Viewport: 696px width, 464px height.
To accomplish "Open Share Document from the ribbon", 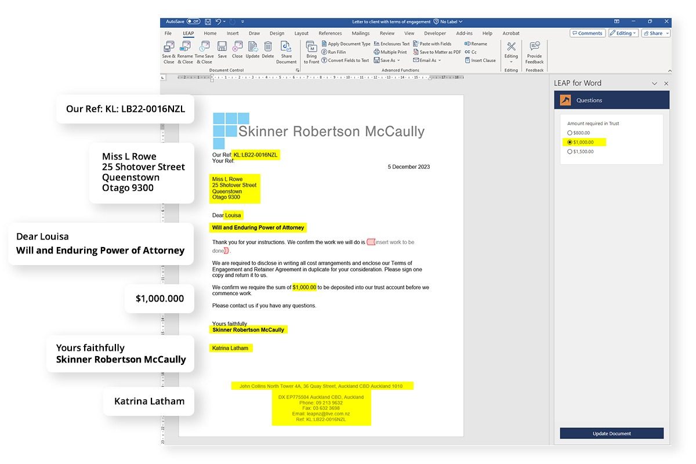I will 286,52.
